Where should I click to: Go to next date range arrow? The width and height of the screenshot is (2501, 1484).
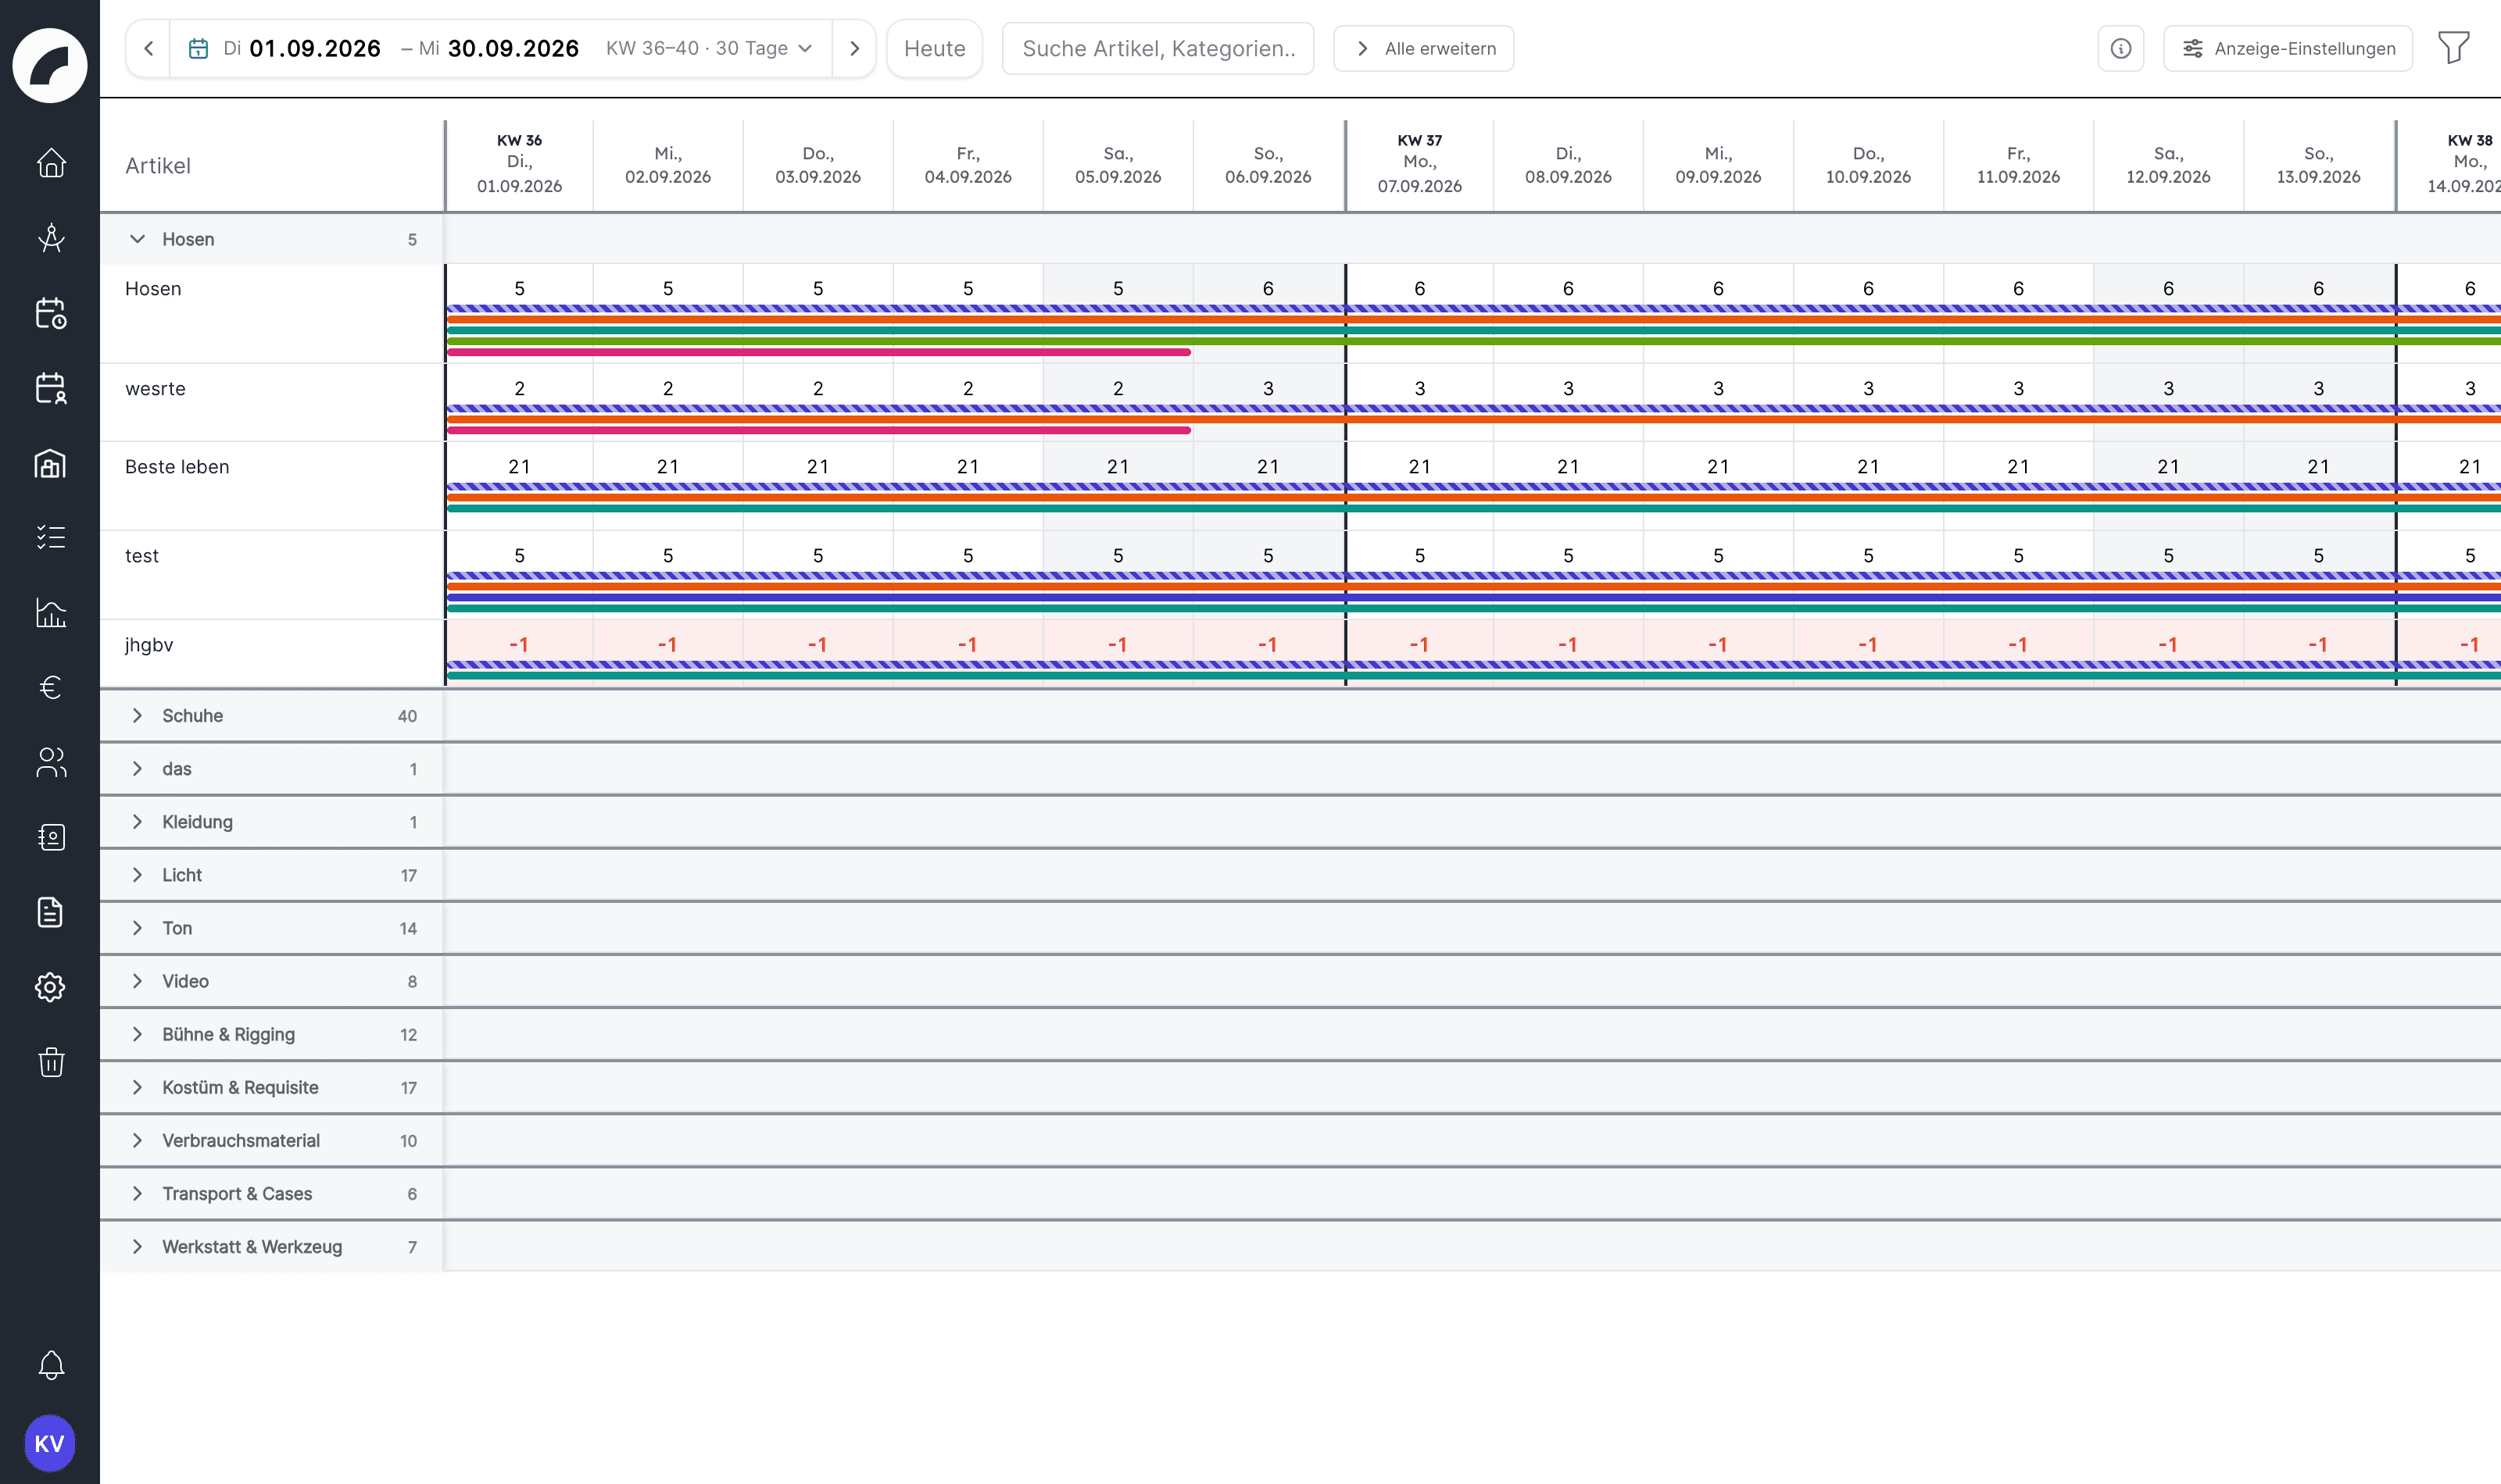point(854,48)
